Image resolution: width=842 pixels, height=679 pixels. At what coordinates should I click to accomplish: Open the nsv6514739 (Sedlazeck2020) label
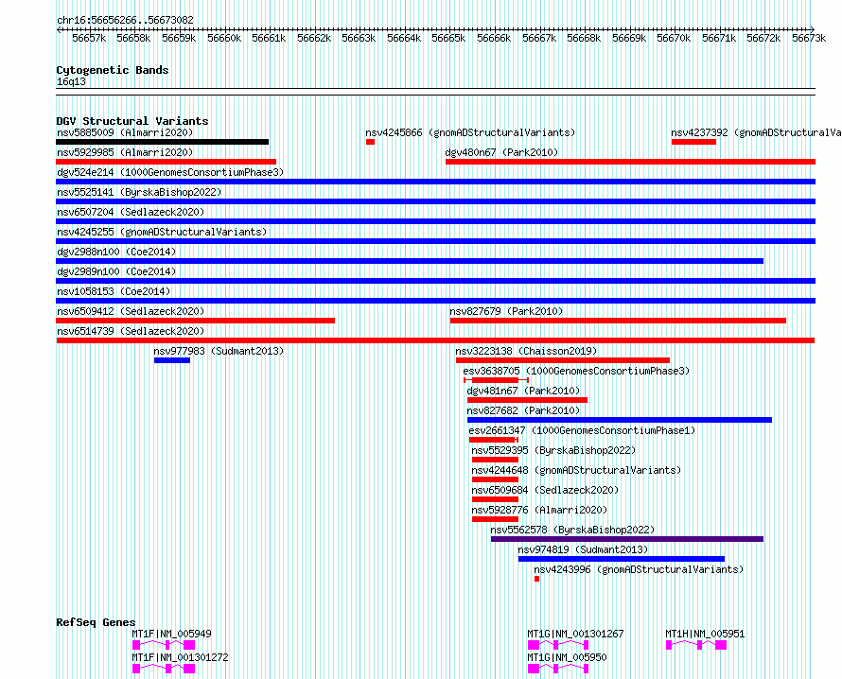131,331
